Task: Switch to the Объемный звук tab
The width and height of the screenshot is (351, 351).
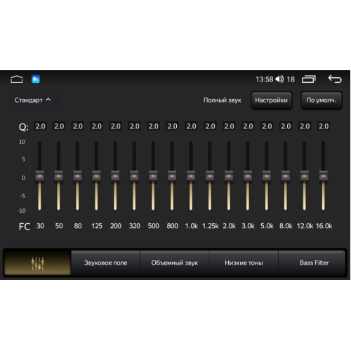Action: 175,263
